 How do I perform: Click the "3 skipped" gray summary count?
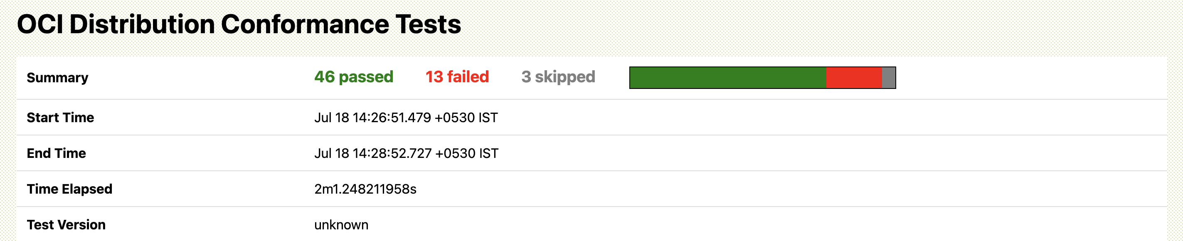[x=558, y=76]
